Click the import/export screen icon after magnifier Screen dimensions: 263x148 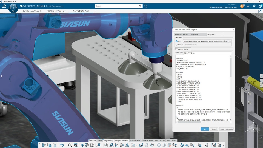76,145
